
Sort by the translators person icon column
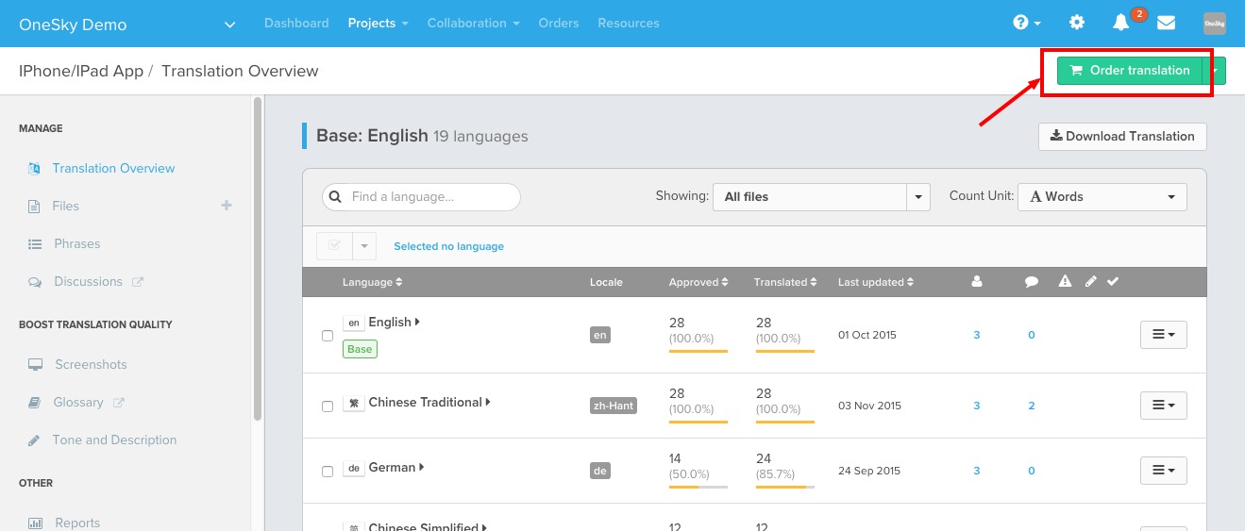(977, 281)
